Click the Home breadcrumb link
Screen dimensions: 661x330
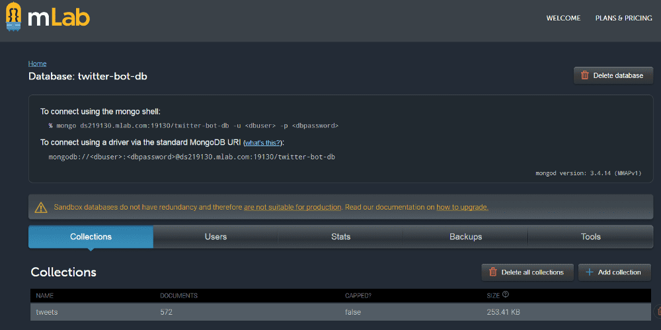(x=37, y=63)
